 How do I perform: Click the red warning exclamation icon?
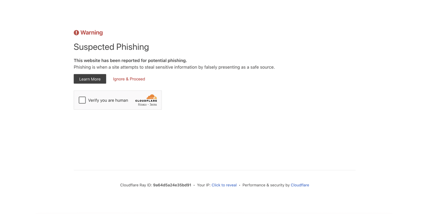76,33
